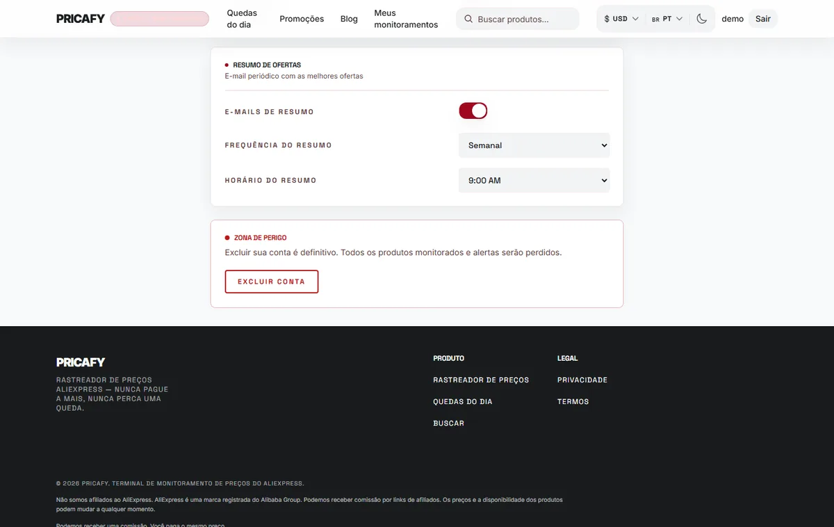Image resolution: width=834 pixels, height=527 pixels.
Task: Open Horário do resumo 9:00 AM dropdown
Action: pyautogui.click(x=534, y=180)
